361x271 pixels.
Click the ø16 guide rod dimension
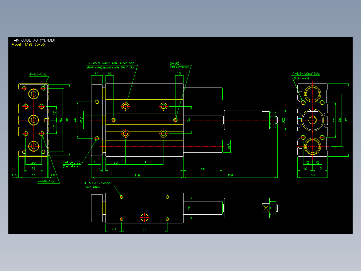[229, 146]
